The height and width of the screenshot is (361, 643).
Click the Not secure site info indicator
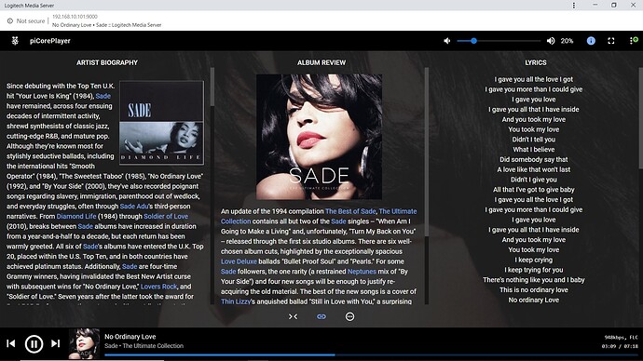point(26,20)
